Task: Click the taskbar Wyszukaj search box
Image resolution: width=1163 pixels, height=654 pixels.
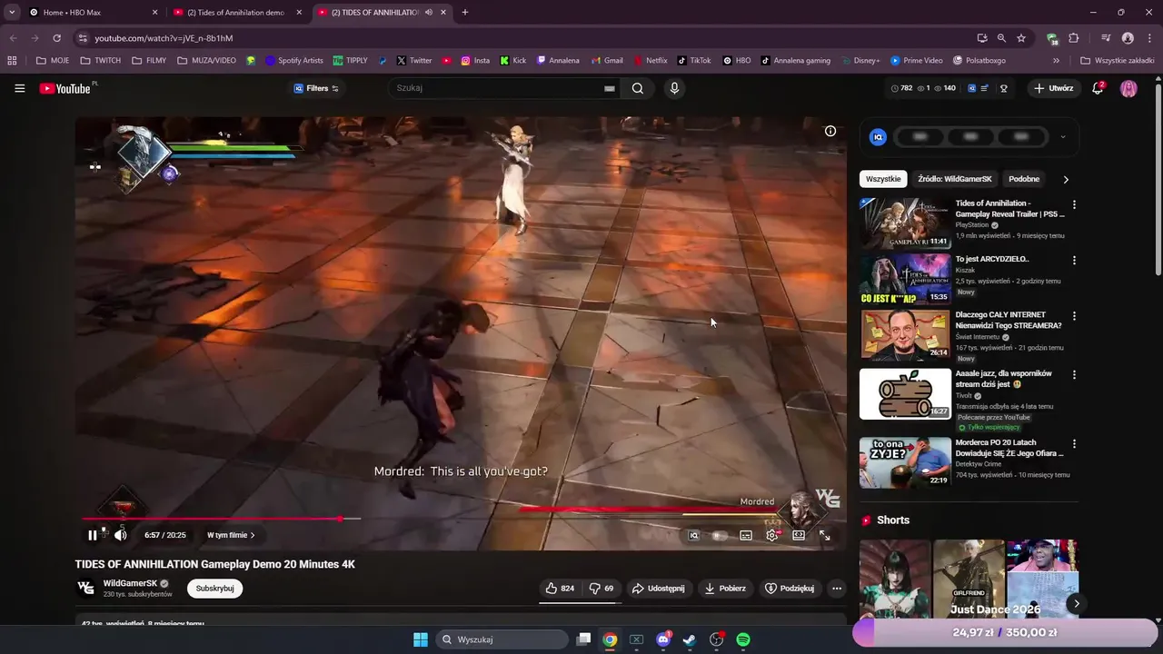Action: coord(502,639)
